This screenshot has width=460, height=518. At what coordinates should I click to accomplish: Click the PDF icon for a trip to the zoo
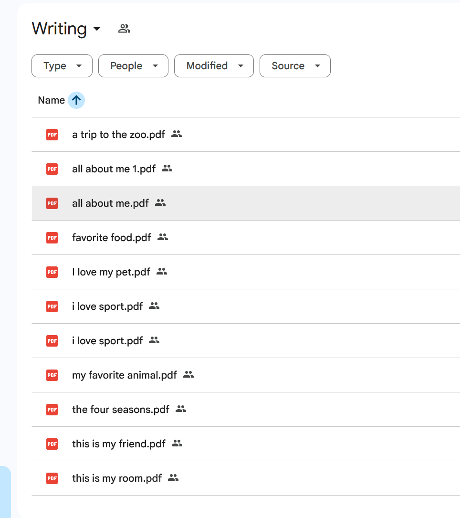(x=52, y=135)
